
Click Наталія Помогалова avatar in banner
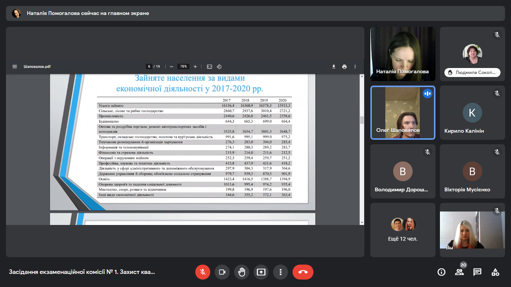click(x=16, y=13)
